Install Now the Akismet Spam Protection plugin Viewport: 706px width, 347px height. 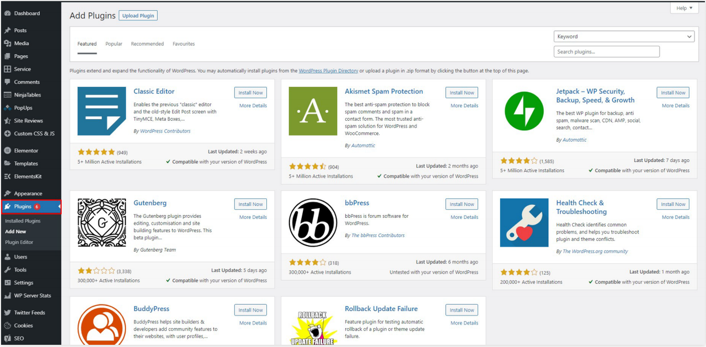coord(462,93)
